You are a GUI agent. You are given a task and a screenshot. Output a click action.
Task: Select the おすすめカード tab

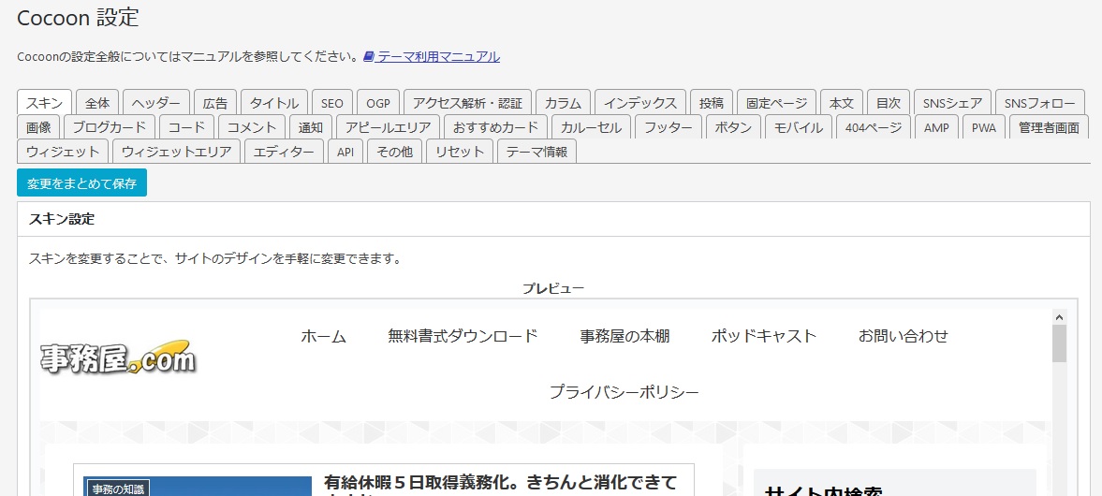click(x=495, y=127)
